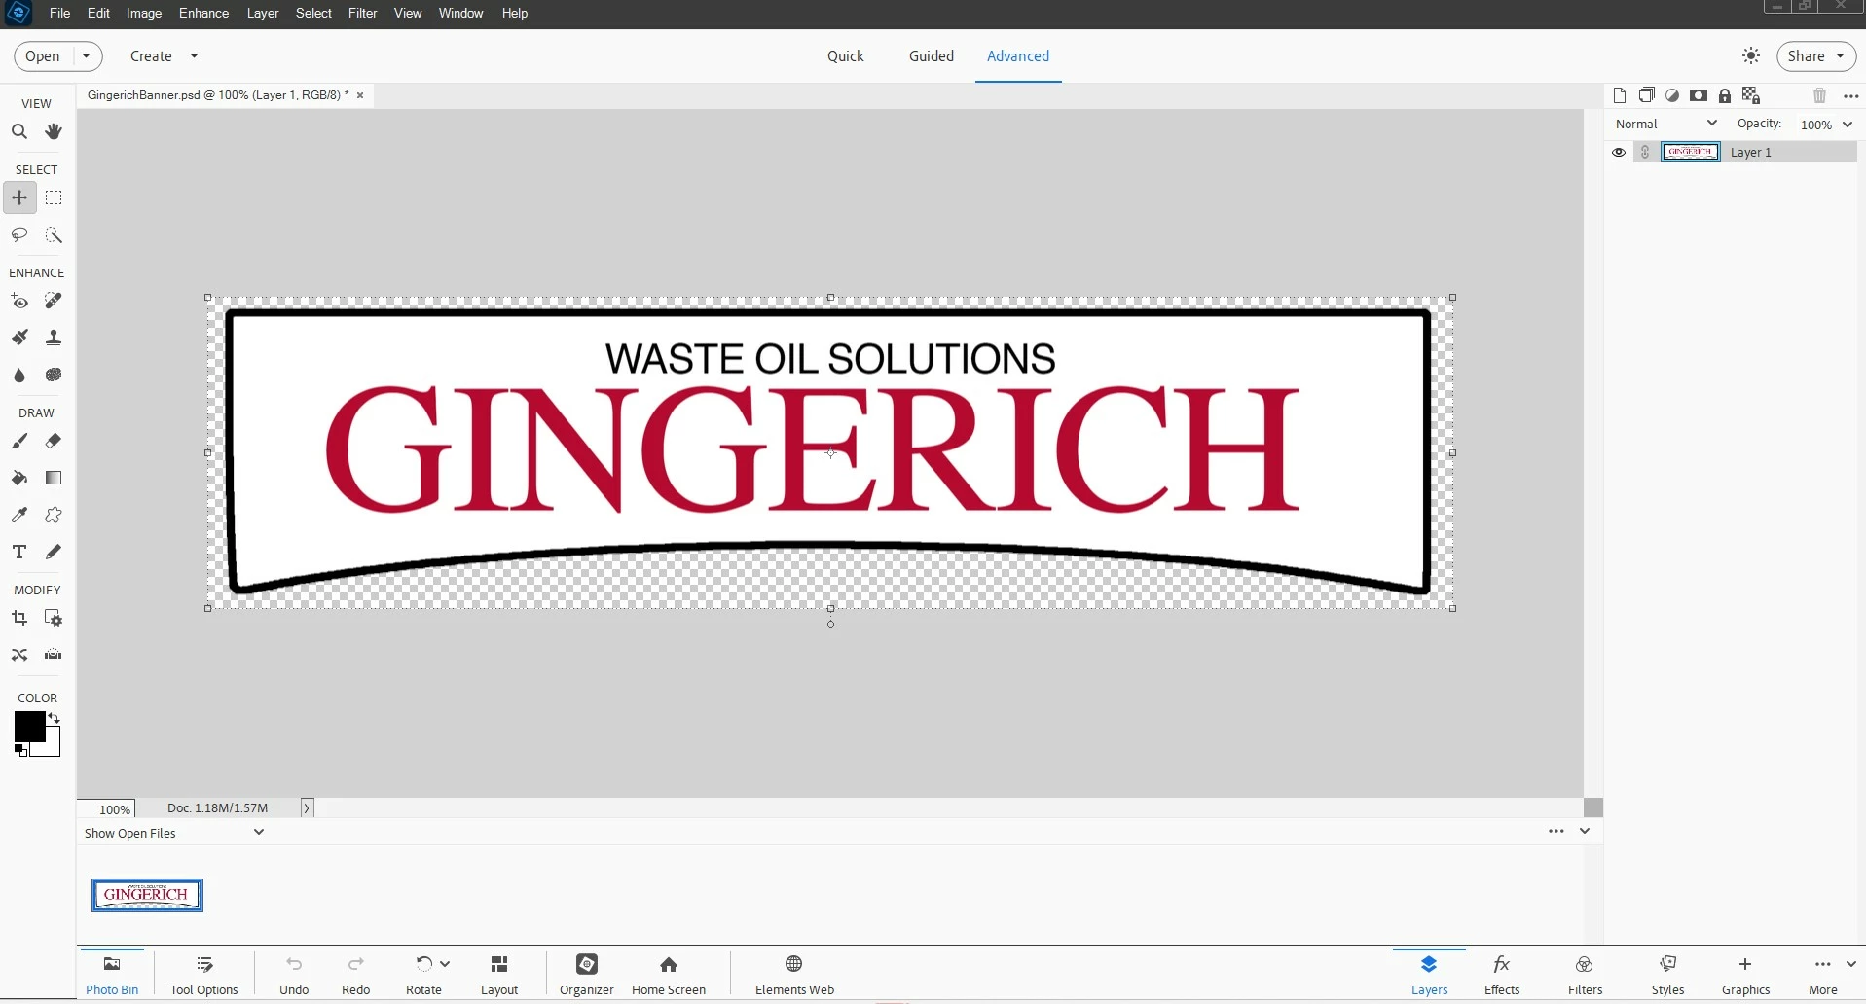Select the Eraser tool

54,441
